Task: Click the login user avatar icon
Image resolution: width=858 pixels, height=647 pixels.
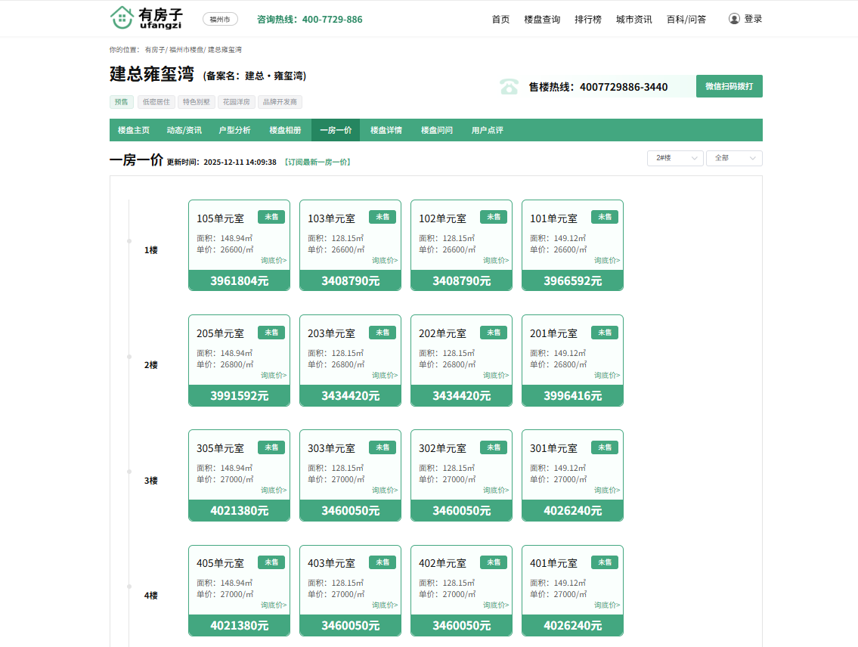Action: (734, 19)
